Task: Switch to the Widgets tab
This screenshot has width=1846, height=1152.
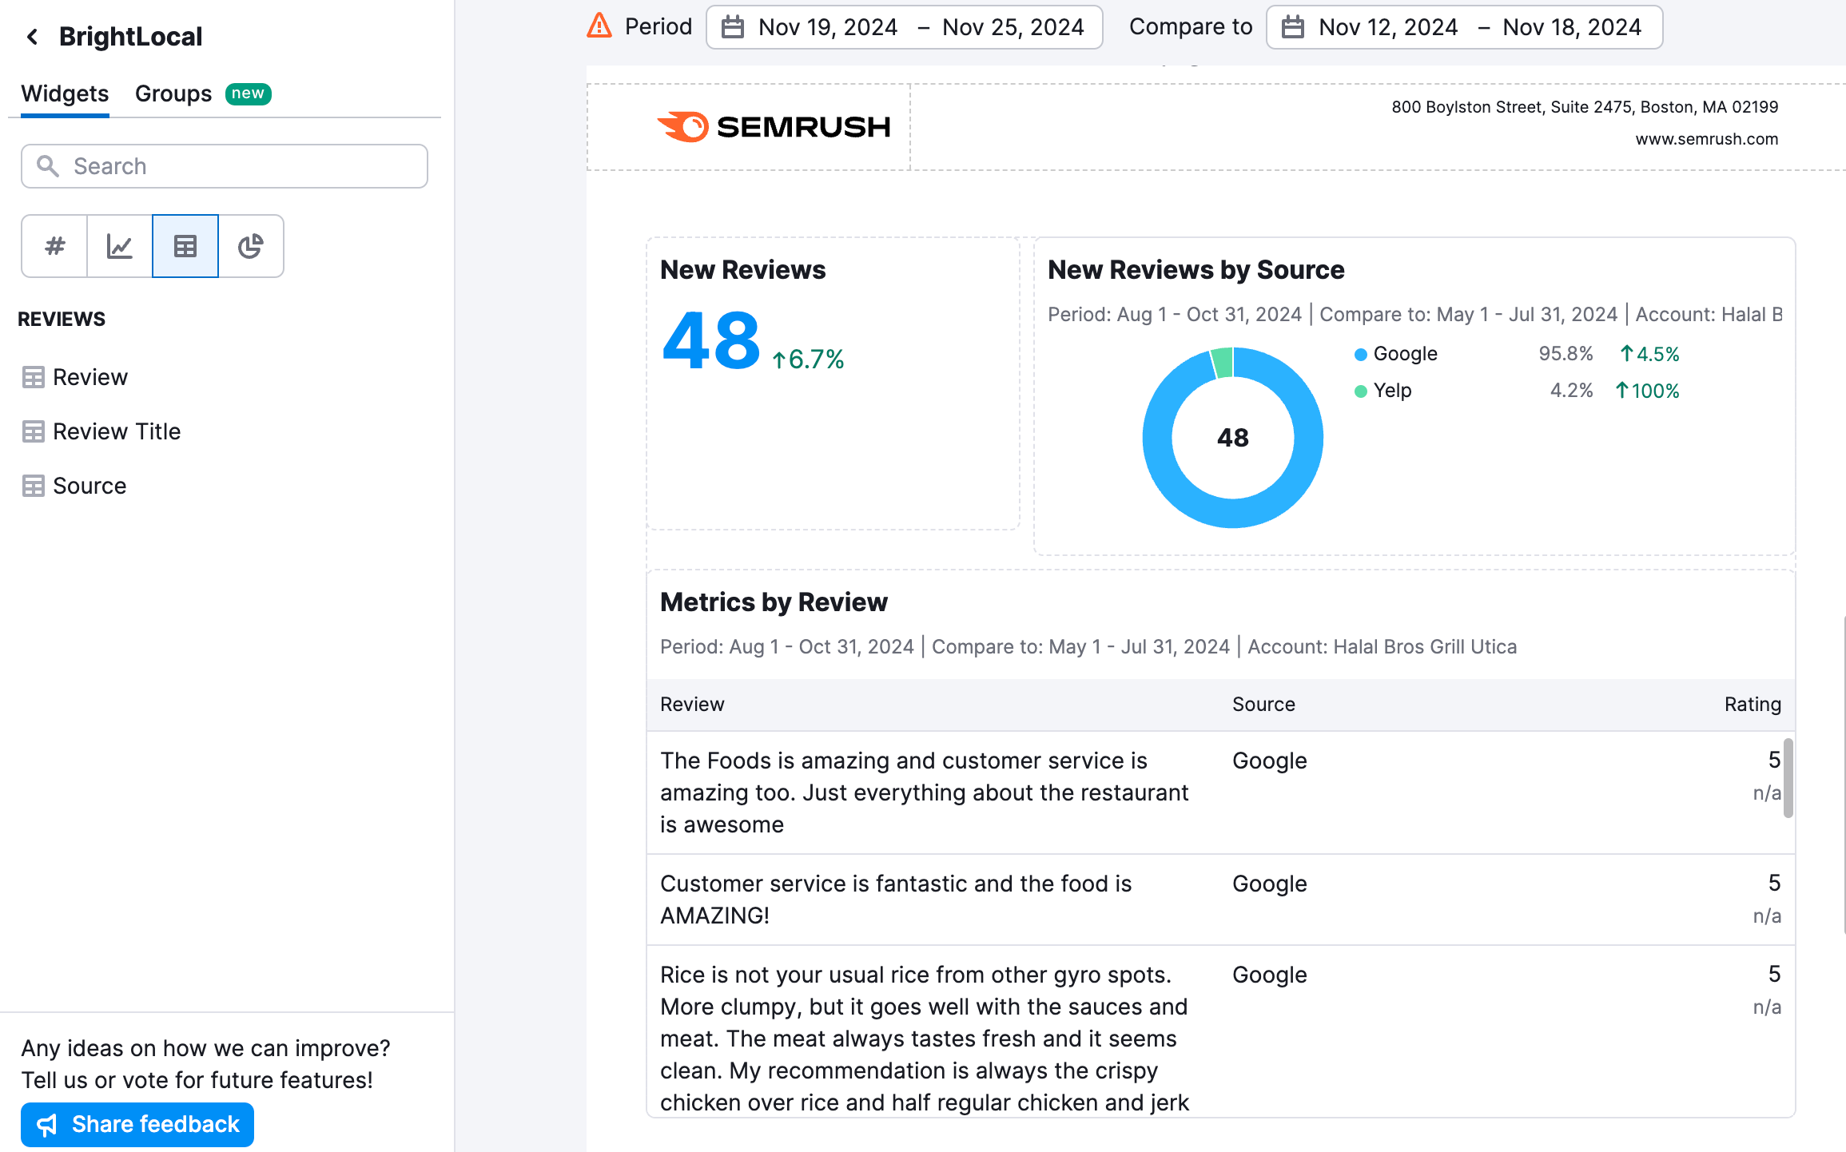Action: click(x=65, y=93)
